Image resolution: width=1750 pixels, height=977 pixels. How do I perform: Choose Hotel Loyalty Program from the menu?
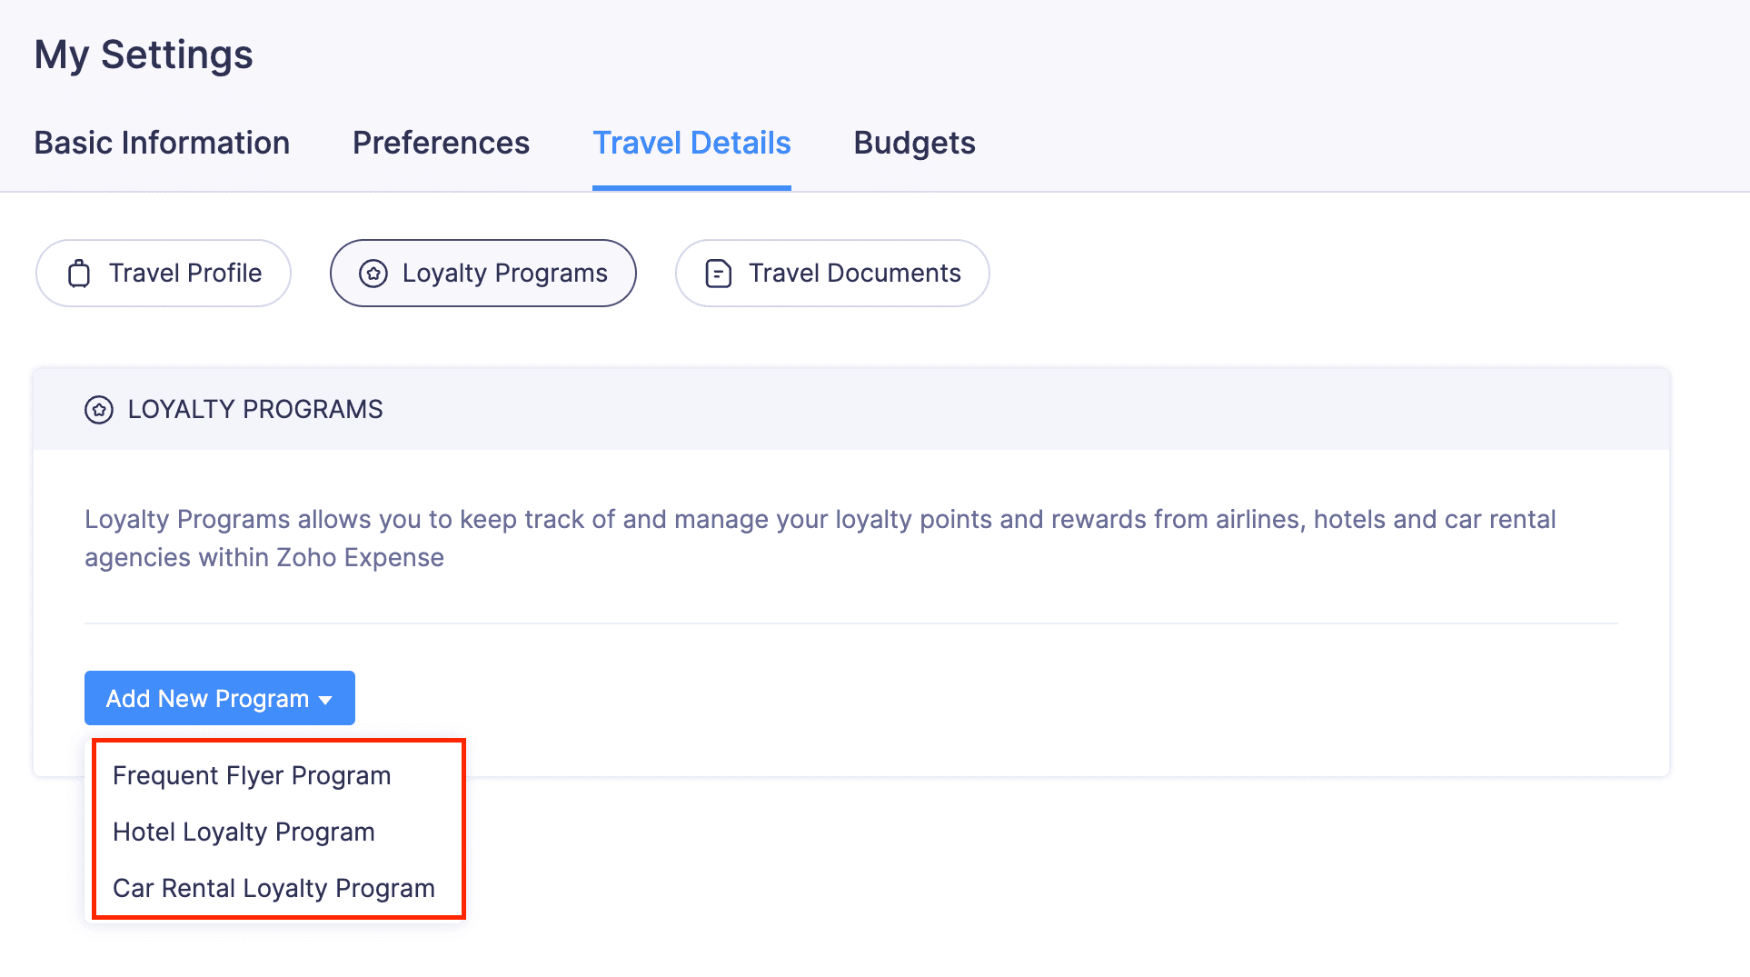(x=244, y=832)
